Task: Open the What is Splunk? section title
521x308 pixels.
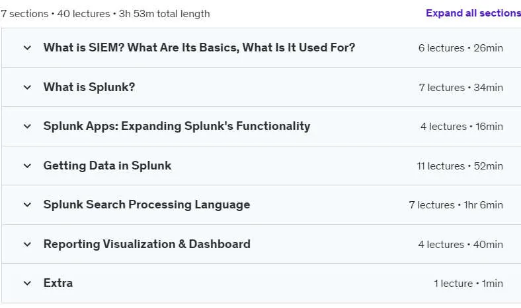Action: click(89, 87)
